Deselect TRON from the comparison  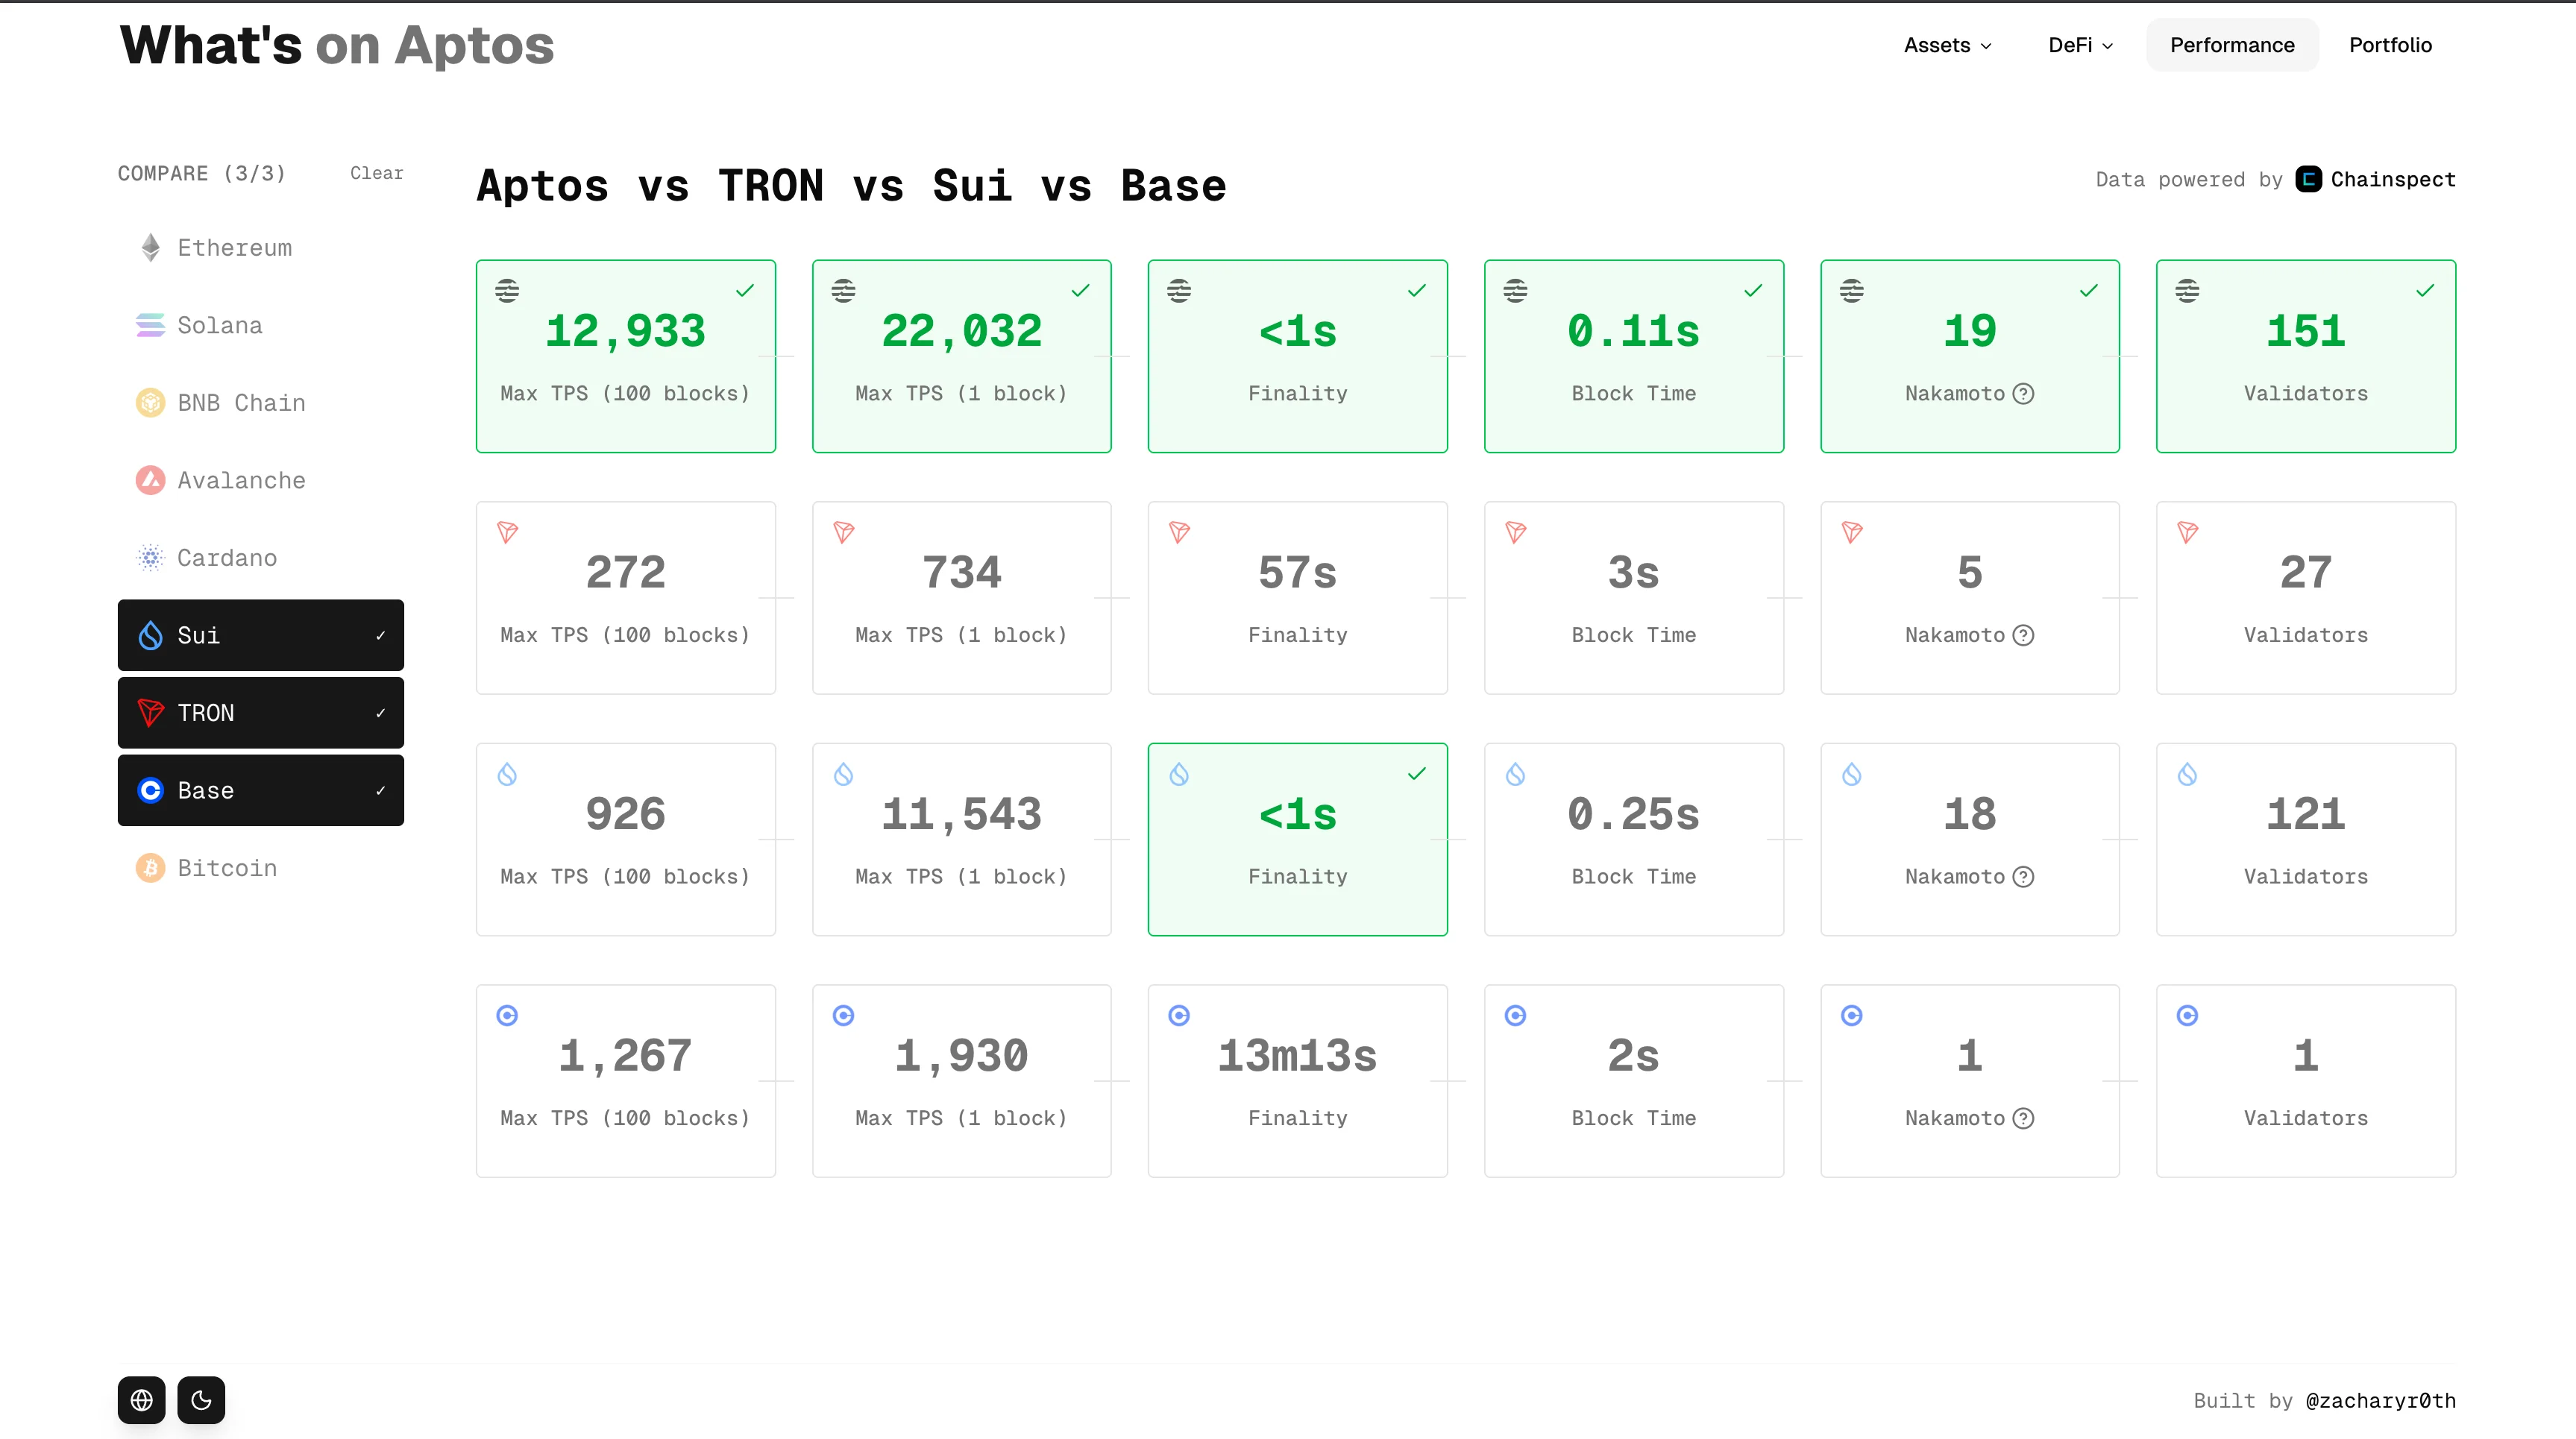pos(260,712)
